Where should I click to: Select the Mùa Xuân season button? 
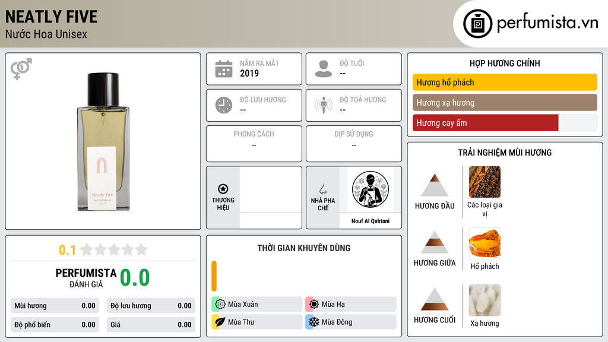pos(257,305)
